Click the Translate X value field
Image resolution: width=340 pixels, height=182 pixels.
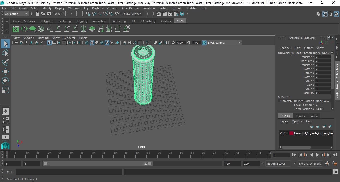point(323,57)
